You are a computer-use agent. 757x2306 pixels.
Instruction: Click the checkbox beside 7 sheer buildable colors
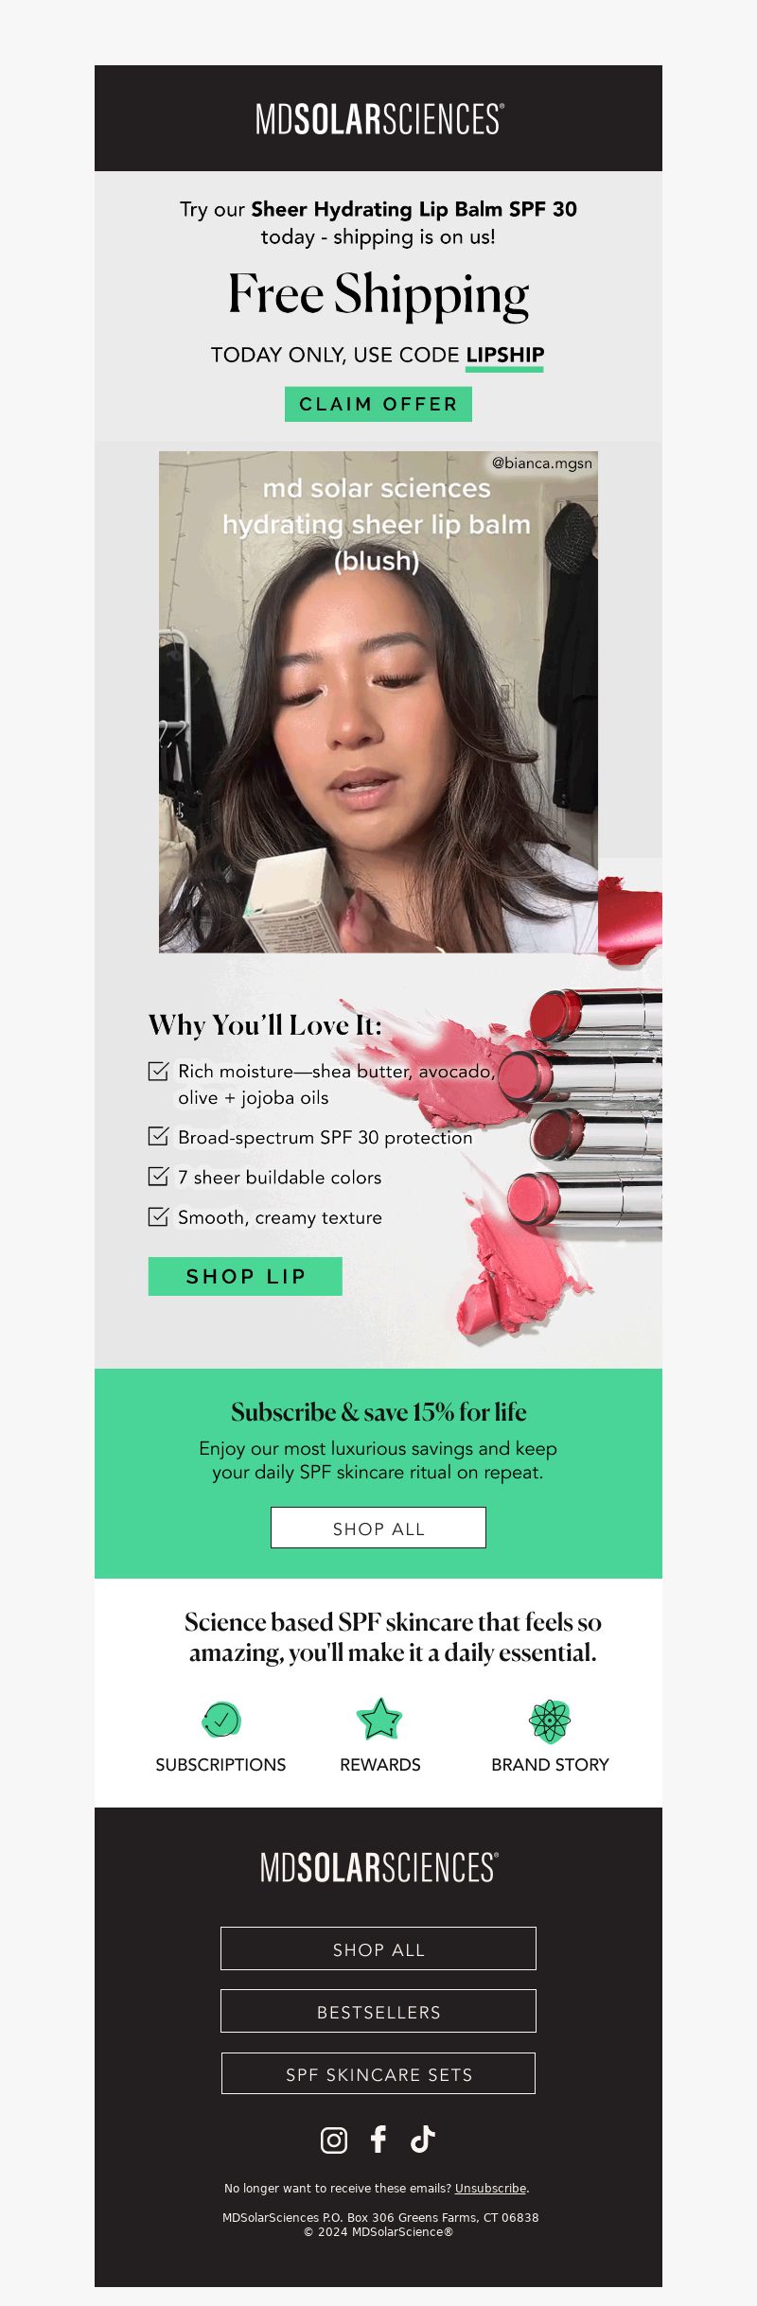tap(159, 1176)
